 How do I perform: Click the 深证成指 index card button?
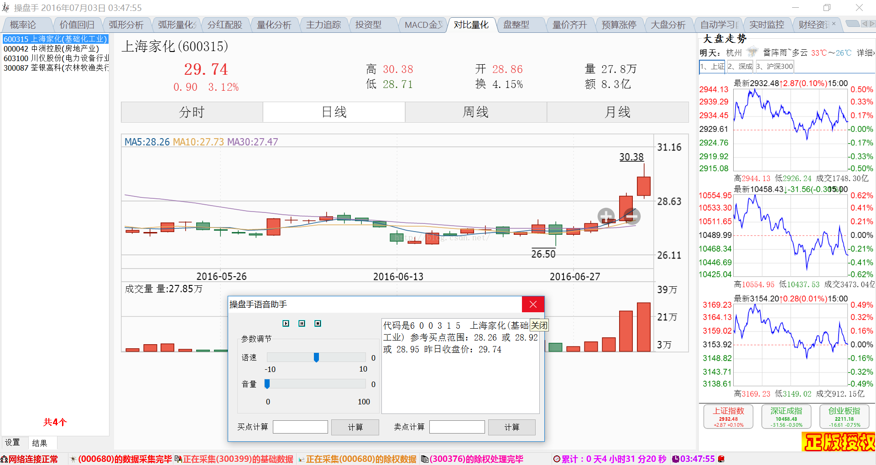pos(786,417)
